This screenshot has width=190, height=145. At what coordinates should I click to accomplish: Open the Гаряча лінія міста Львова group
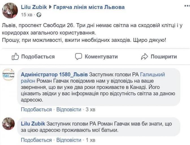pyautogui.click(x=89, y=7)
